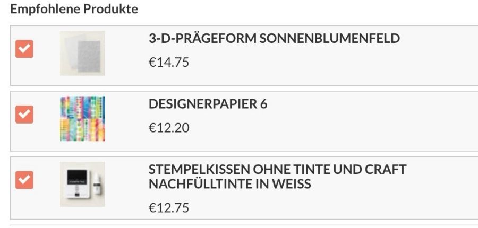This screenshot has height=228, width=478.
Task: Click the word CRAFT in third title
Action: point(386,170)
